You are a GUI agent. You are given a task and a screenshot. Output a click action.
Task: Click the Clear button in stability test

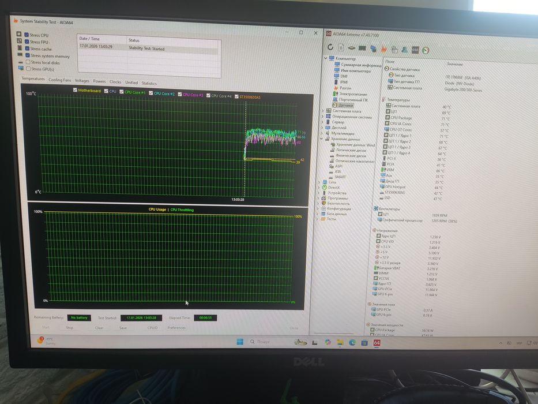(x=99, y=328)
